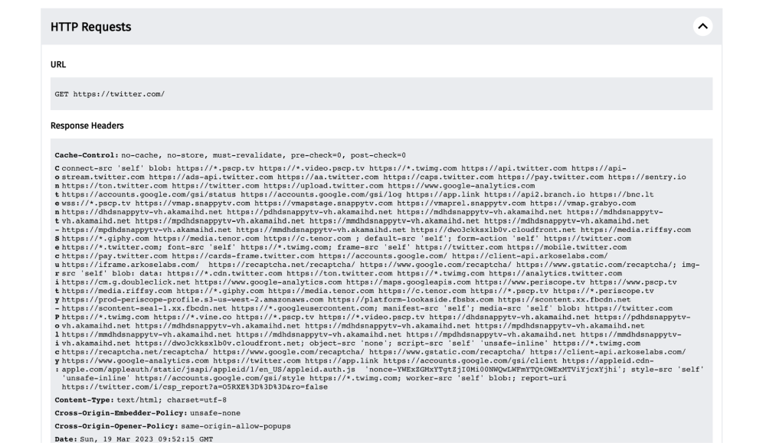Click the HTTP Requests panel heading
Image resolution: width=766 pixels, height=443 pixels.
[90, 27]
